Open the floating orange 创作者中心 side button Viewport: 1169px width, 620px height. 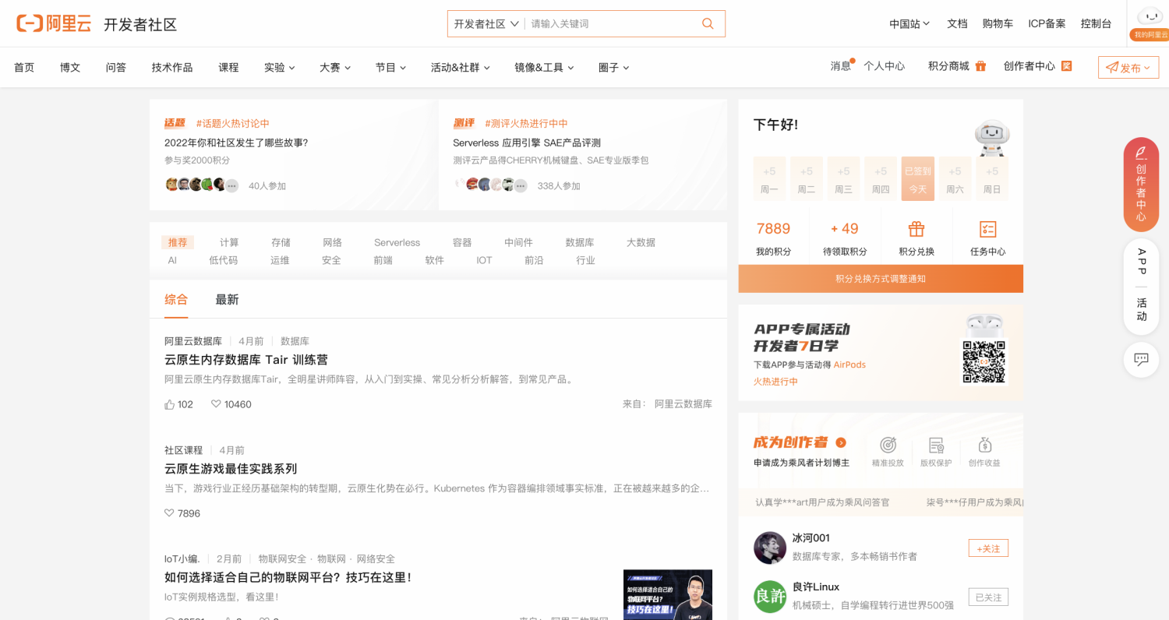(x=1141, y=185)
